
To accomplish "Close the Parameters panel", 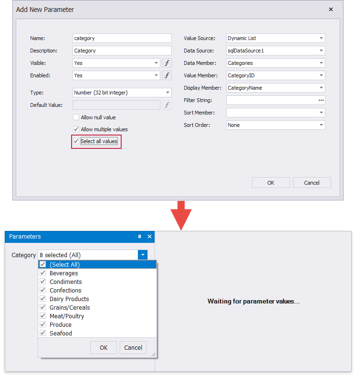I will (149, 237).
